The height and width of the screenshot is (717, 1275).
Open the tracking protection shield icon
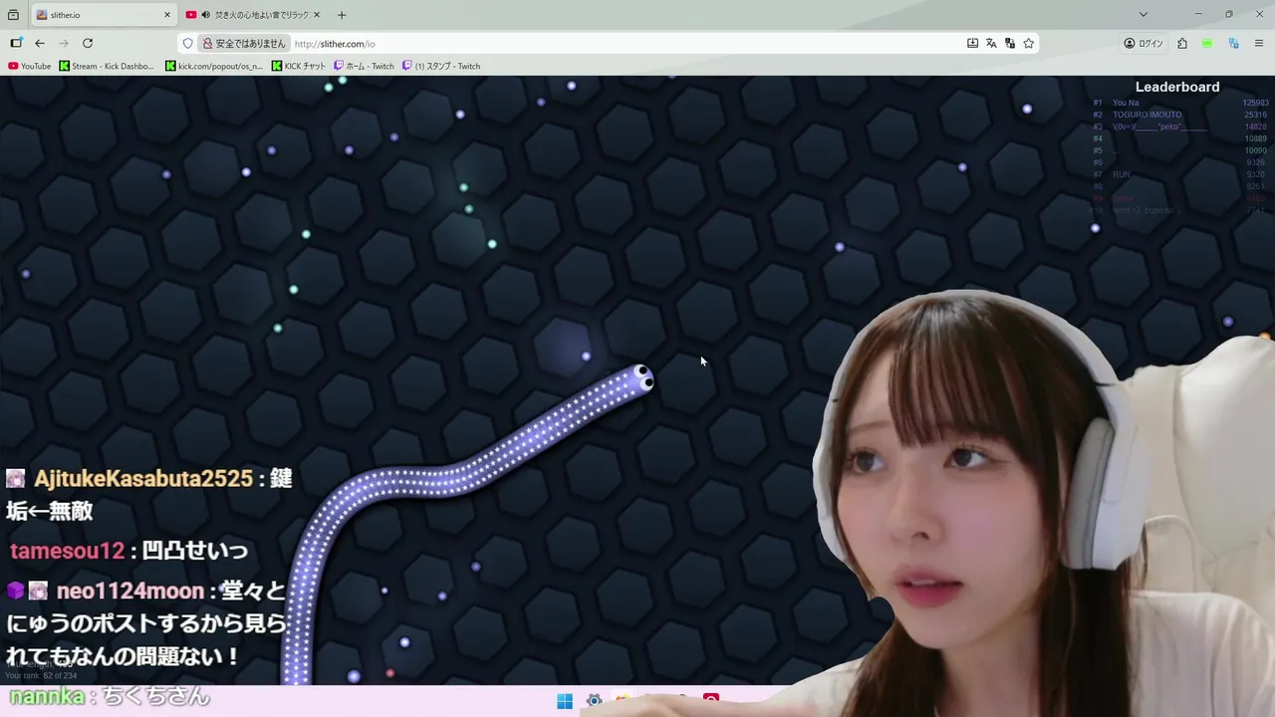pyautogui.click(x=187, y=43)
